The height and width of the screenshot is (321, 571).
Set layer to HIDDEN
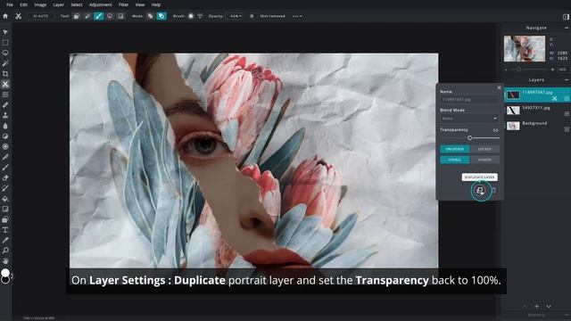click(484, 160)
